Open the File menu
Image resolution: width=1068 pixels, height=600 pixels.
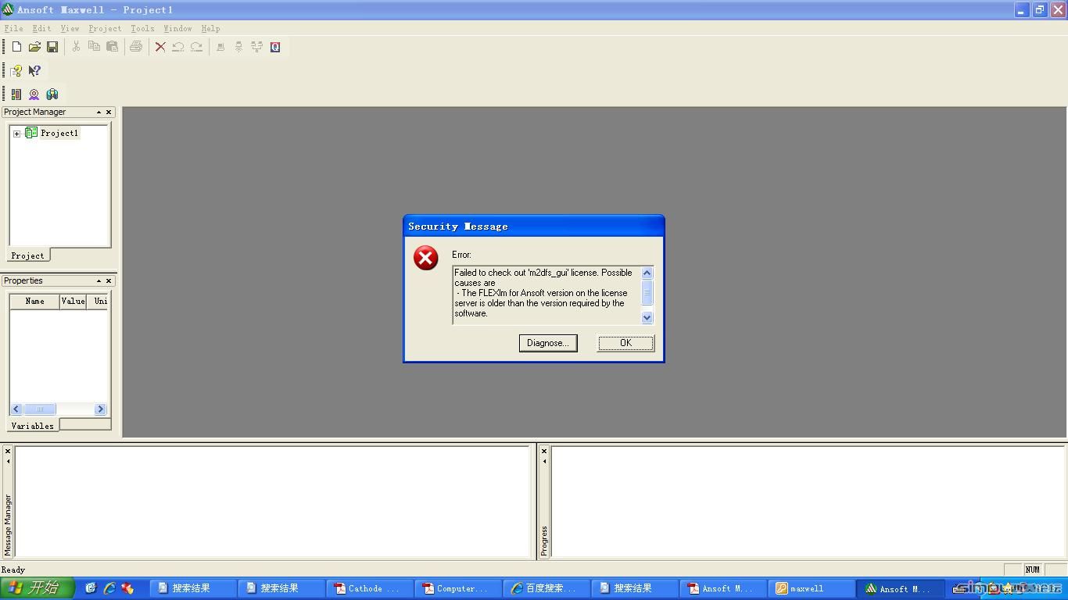click(13, 28)
